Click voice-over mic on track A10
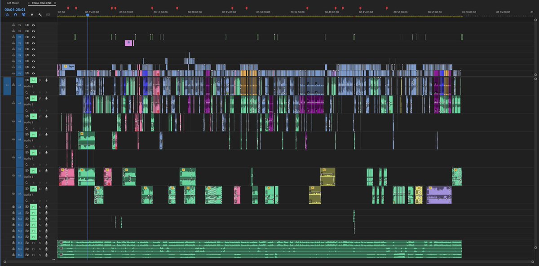539x266 pixels. coord(46,218)
